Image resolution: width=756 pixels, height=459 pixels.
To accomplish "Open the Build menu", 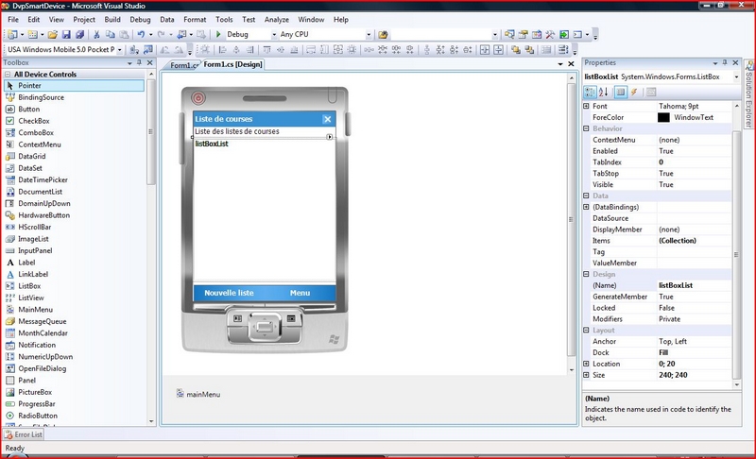I will [x=112, y=19].
